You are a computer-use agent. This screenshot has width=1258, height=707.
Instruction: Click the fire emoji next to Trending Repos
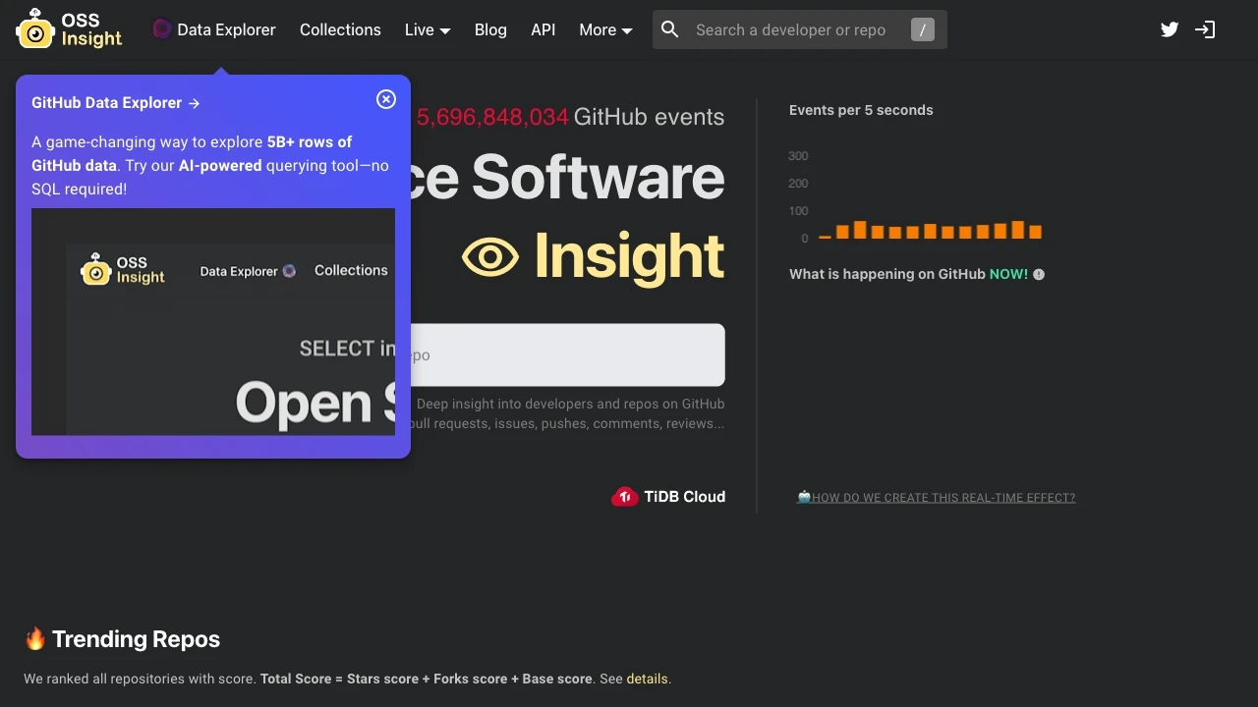[x=34, y=638]
